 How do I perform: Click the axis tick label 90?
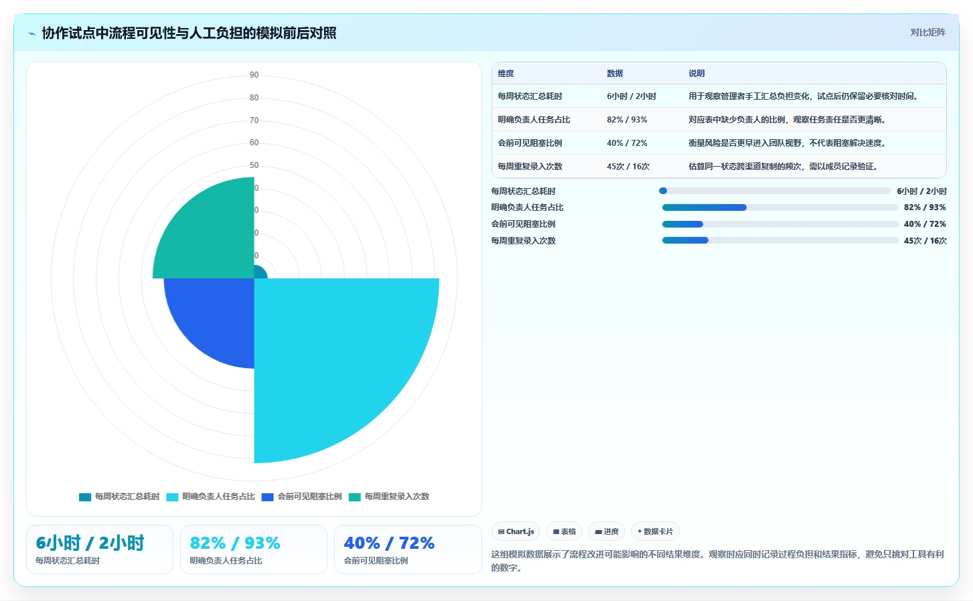(254, 75)
